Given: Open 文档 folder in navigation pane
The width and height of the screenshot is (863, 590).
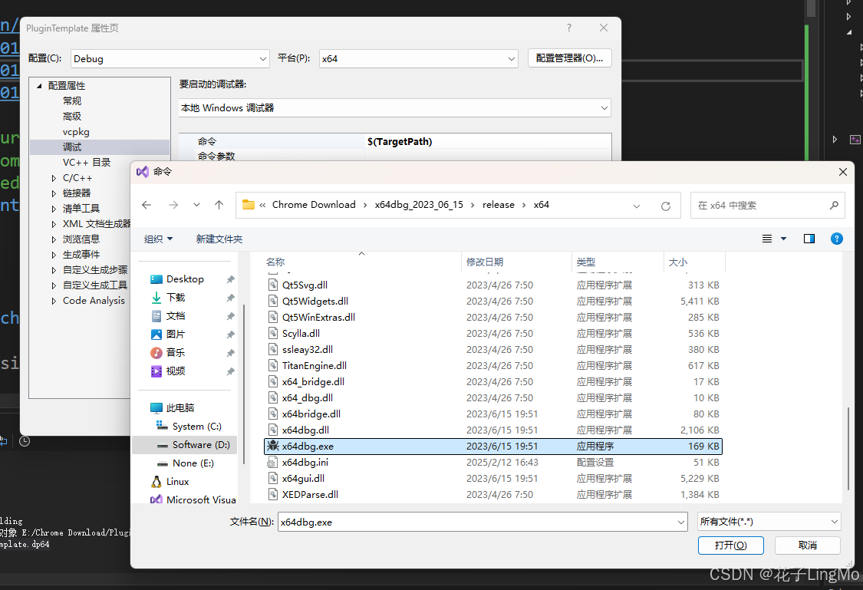Looking at the screenshot, I should tap(176, 316).
